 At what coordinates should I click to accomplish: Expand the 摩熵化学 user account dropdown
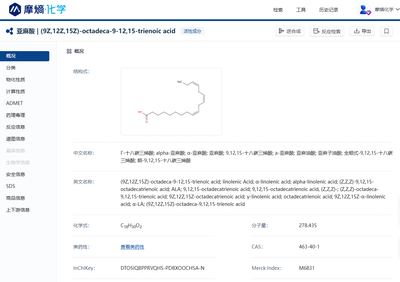[x=387, y=9]
